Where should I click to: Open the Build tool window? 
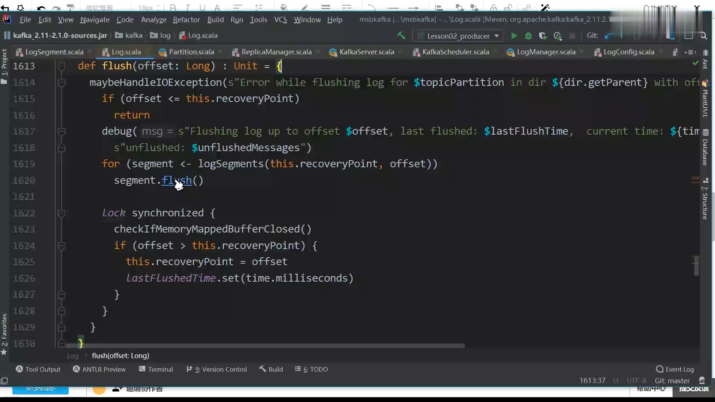pos(271,369)
